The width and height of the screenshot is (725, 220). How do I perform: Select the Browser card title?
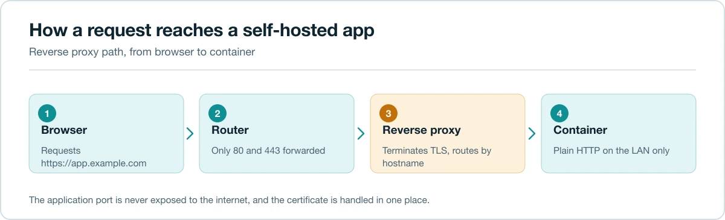click(64, 130)
